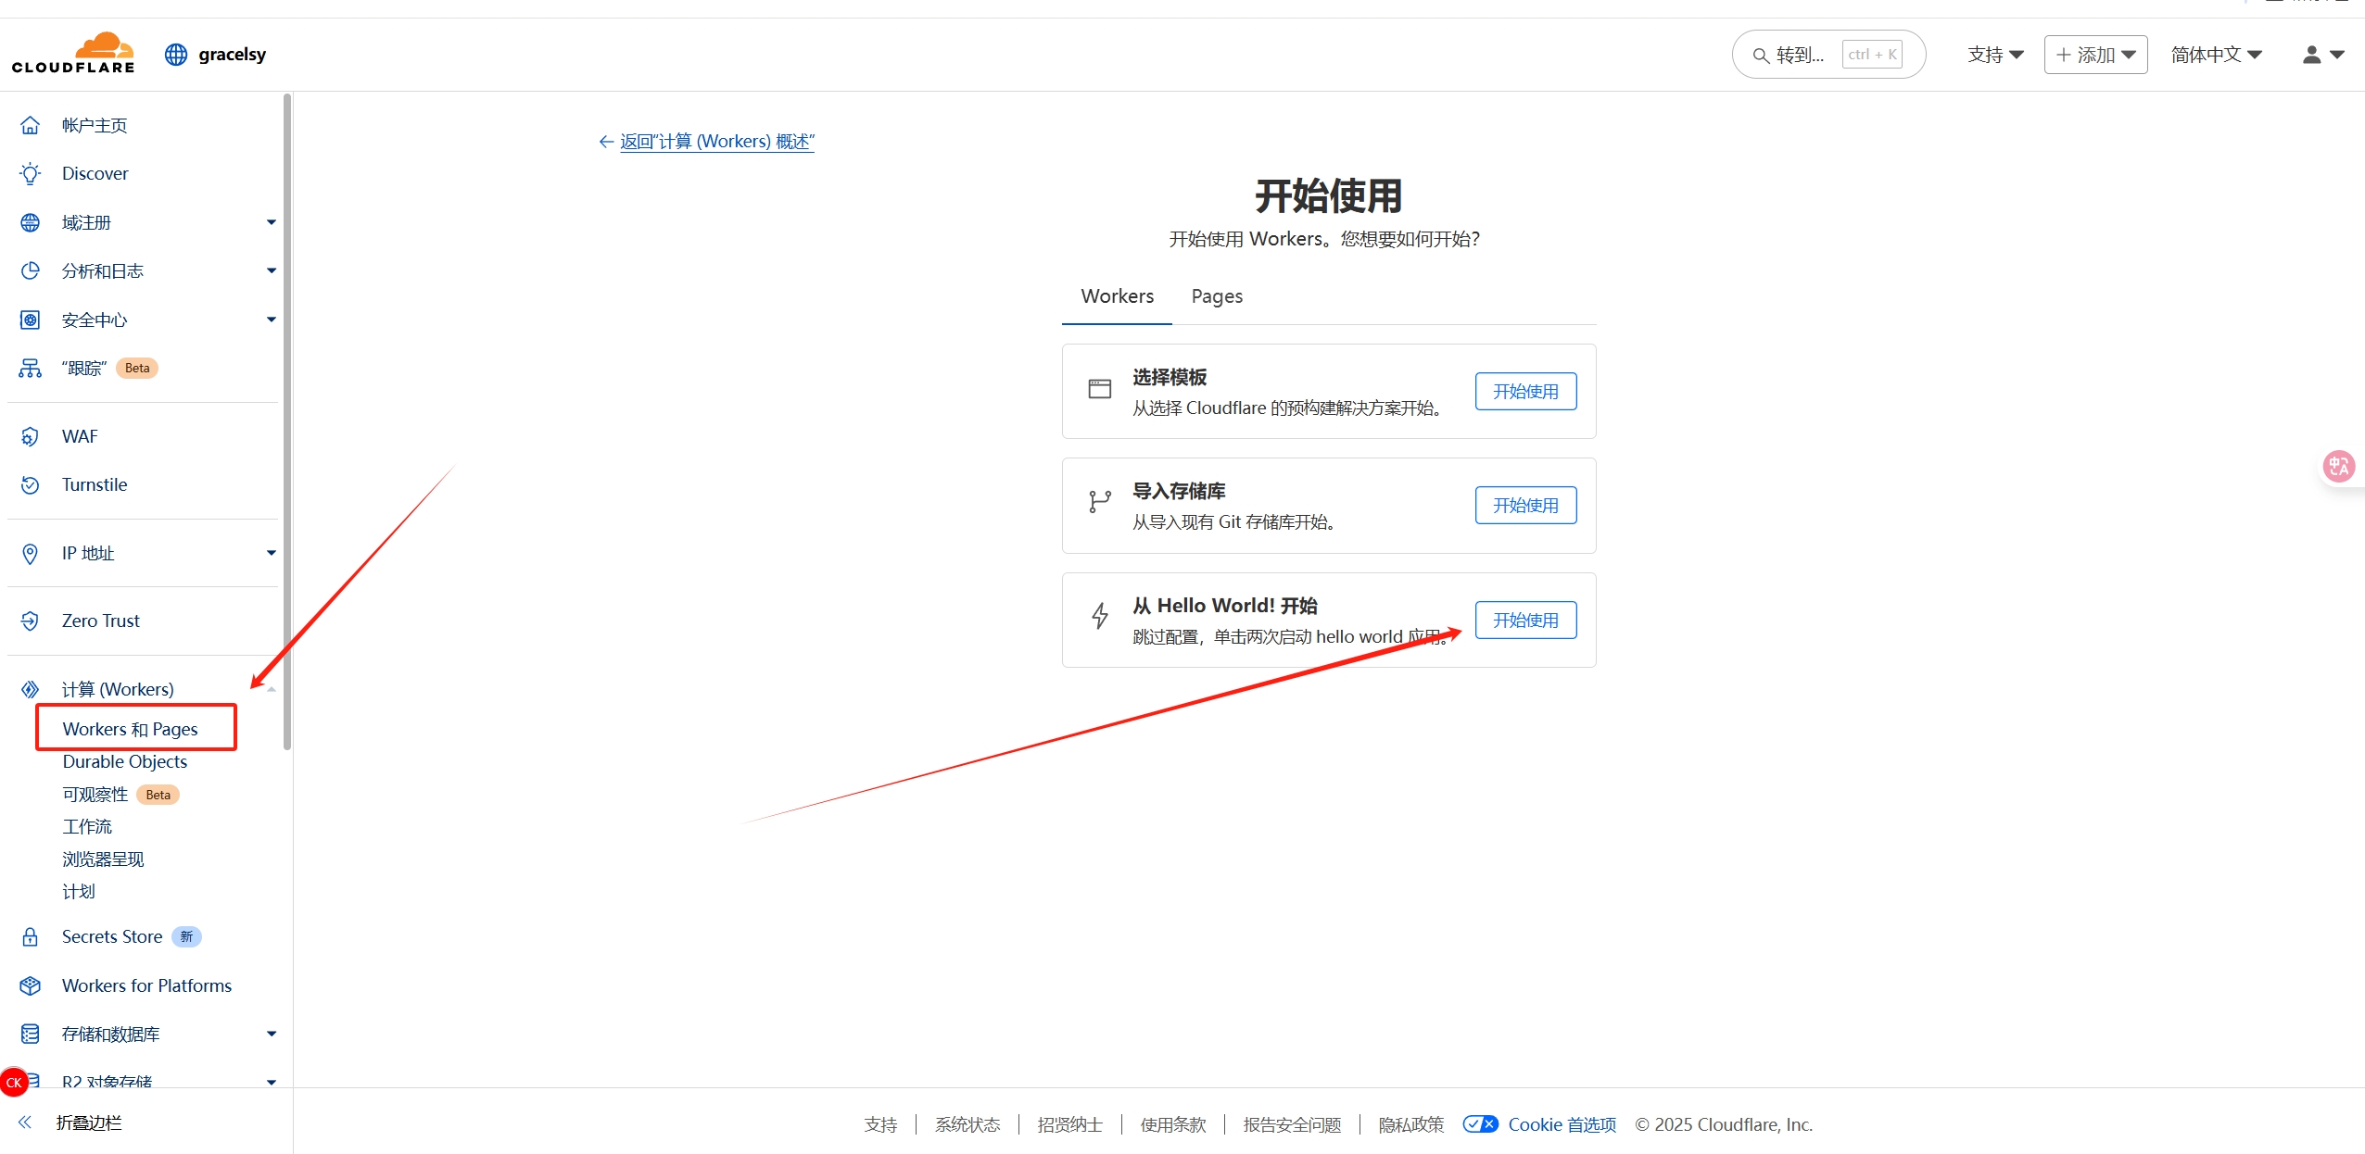
Task: Collapse the 计算 (Workers) section
Action: (x=271, y=689)
